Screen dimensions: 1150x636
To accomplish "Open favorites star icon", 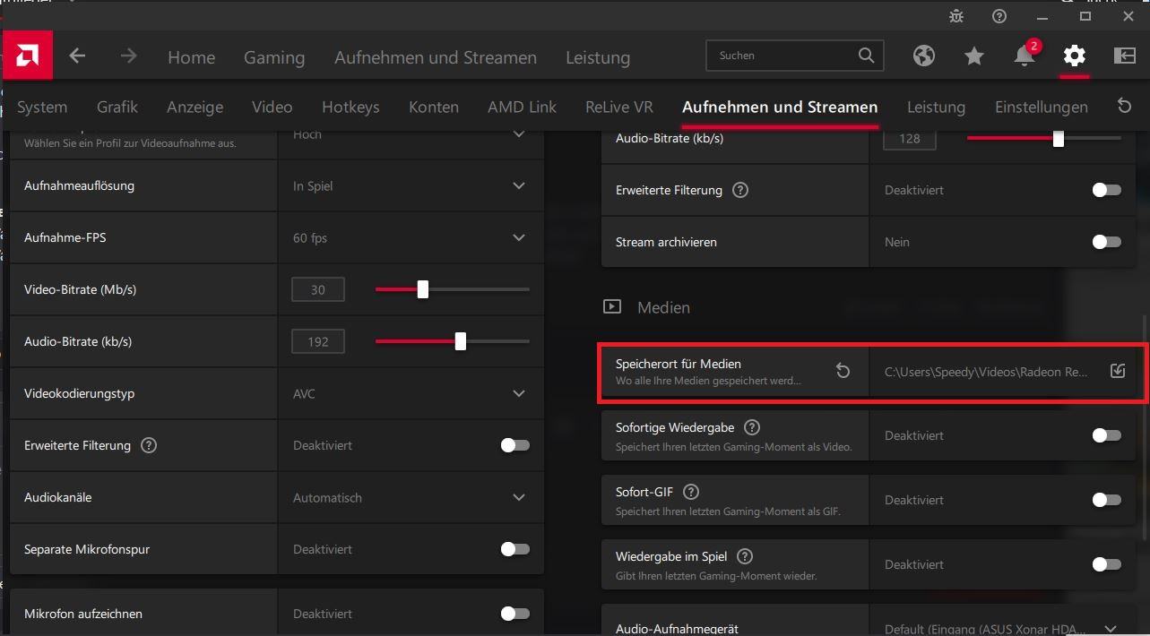I will pos(974,56).
